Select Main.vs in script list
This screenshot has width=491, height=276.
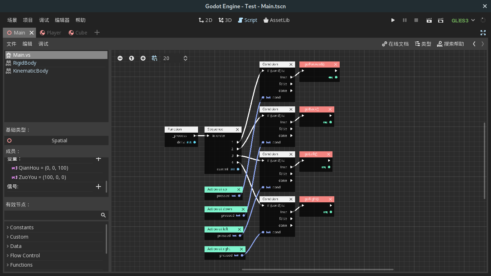[56, 55]
